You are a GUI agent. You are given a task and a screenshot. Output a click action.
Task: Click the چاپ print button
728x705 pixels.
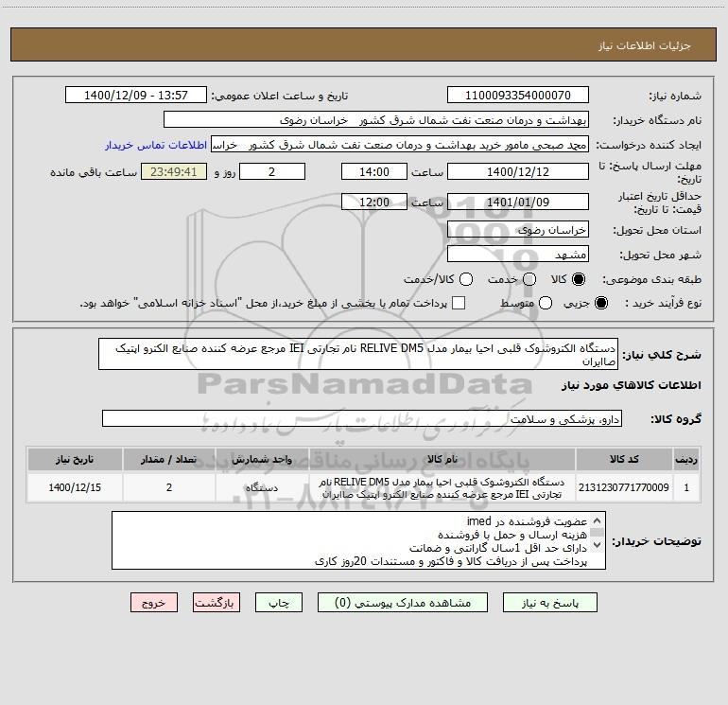coord(279,603)
